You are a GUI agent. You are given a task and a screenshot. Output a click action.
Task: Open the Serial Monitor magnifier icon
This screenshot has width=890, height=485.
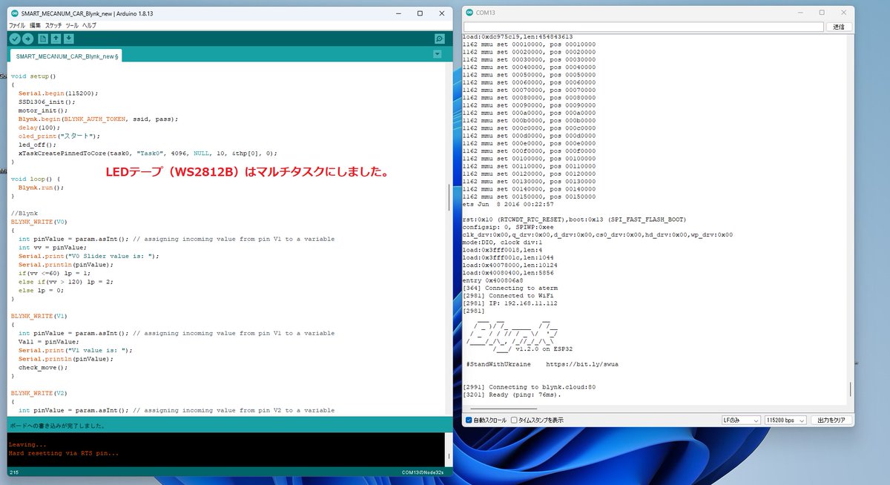pos(439,39)
